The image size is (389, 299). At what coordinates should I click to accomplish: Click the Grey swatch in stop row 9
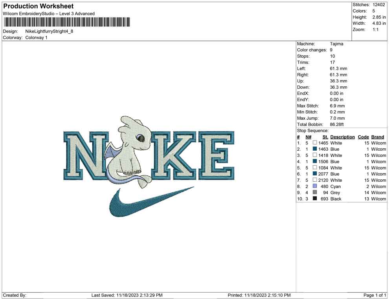(x=315, y=192)
